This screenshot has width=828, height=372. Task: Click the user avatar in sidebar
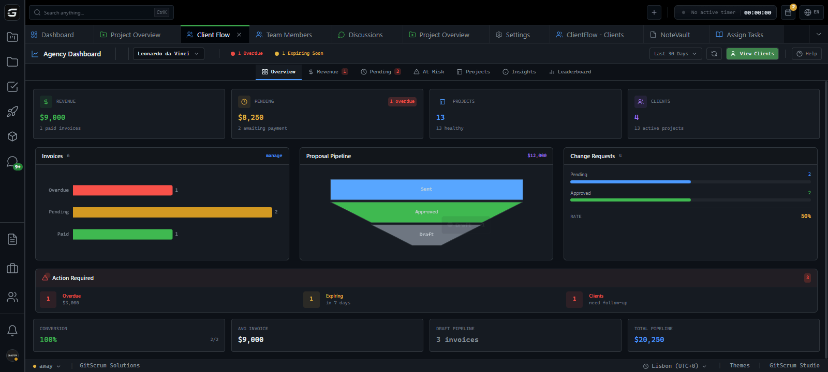pos(12,355)
